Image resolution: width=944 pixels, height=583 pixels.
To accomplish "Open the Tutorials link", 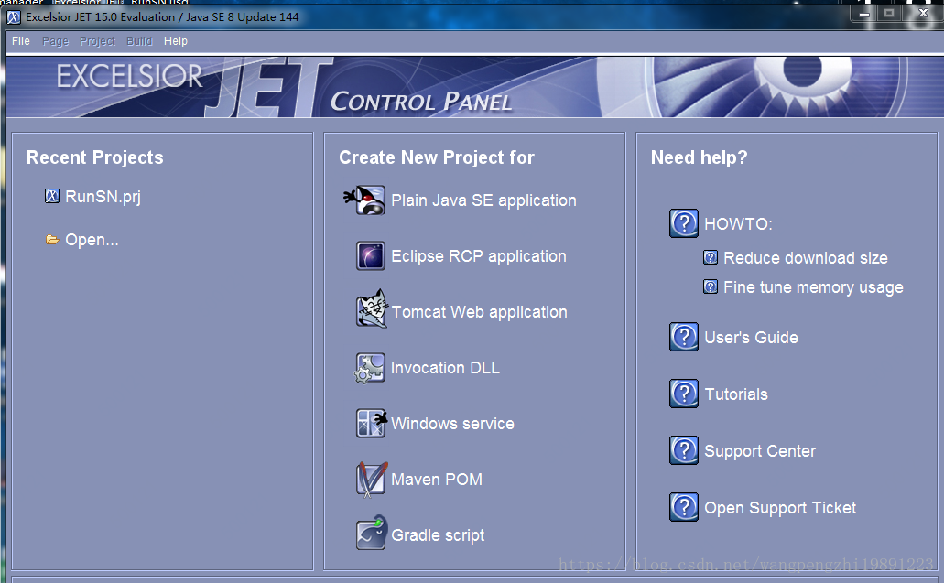I will click(736, 394).
